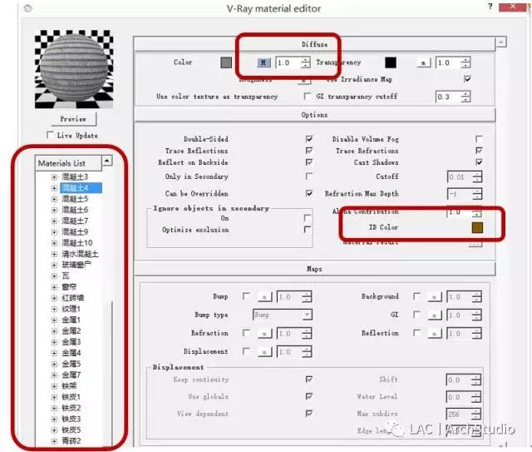Click the GI transparency cutoff spinner arrows

coord(465,97)
